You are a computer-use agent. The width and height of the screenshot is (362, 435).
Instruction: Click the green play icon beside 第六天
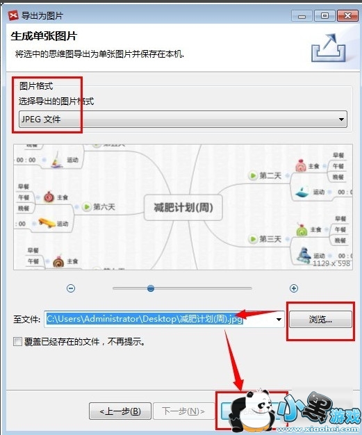(x=87, y=206)
